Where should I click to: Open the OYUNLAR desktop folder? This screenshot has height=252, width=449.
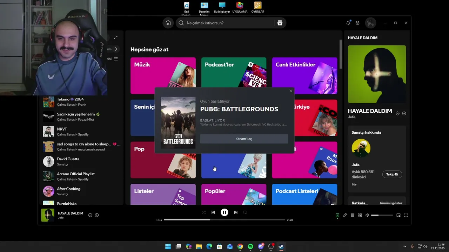[257, 7]
